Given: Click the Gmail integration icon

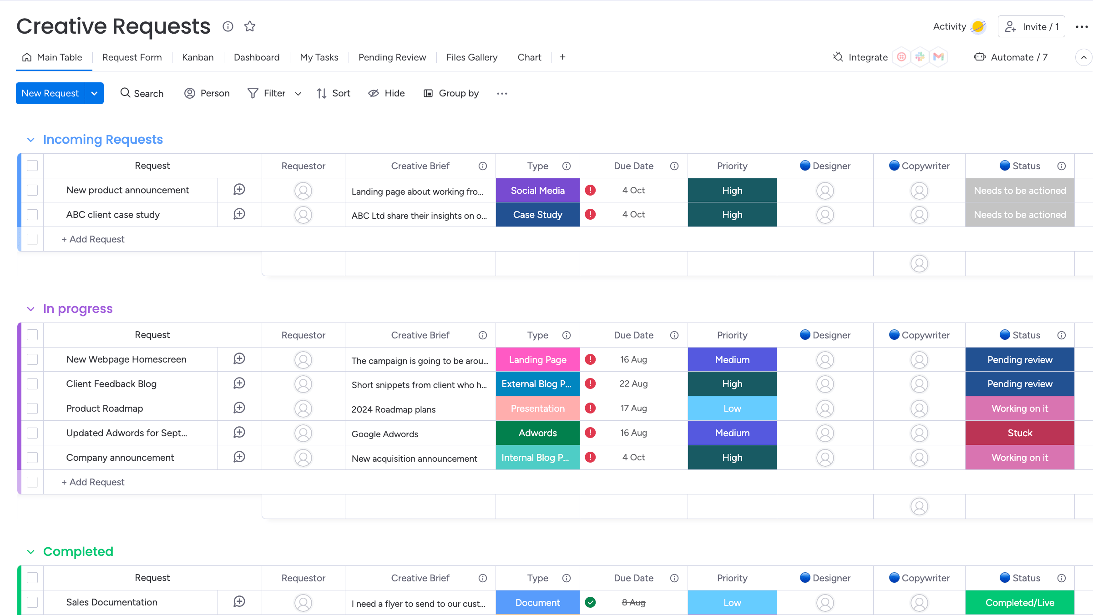Looking at the screenshot, I should pyautogui.click(x=938, y=57).
